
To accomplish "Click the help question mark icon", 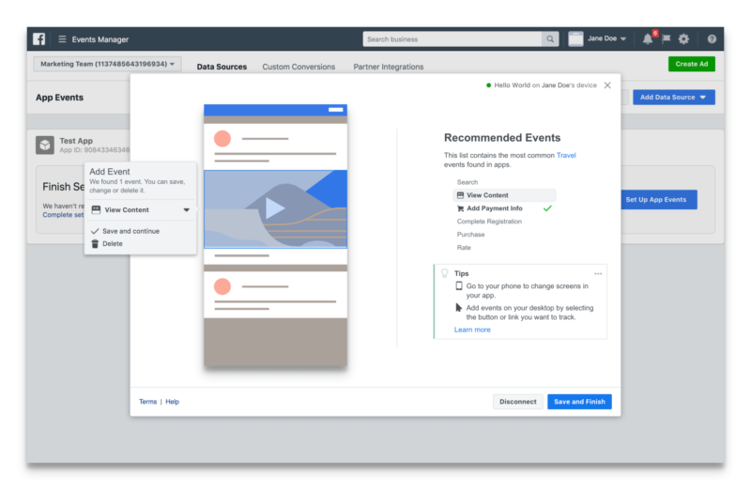I will [x=712, y=38].
